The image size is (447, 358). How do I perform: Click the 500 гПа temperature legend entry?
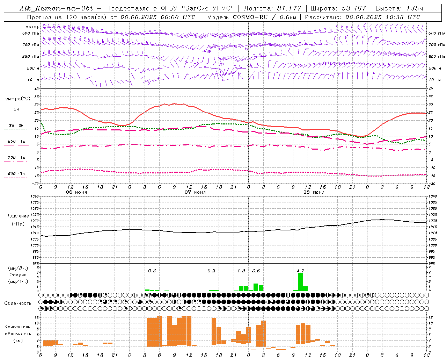[16, 174]
